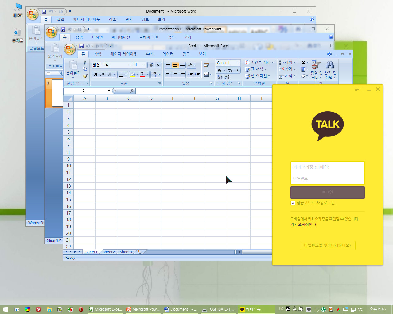Image resolution: width=393 pixels, height=314 pixels.
Task: Open the Excel 데이터 (Data) tab
Action: coord(168,54)
